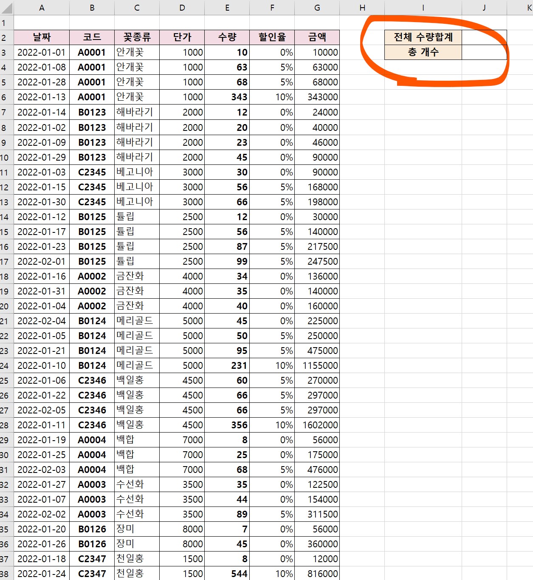
Task: Click amount cell 343000
Action: [317, 97]
